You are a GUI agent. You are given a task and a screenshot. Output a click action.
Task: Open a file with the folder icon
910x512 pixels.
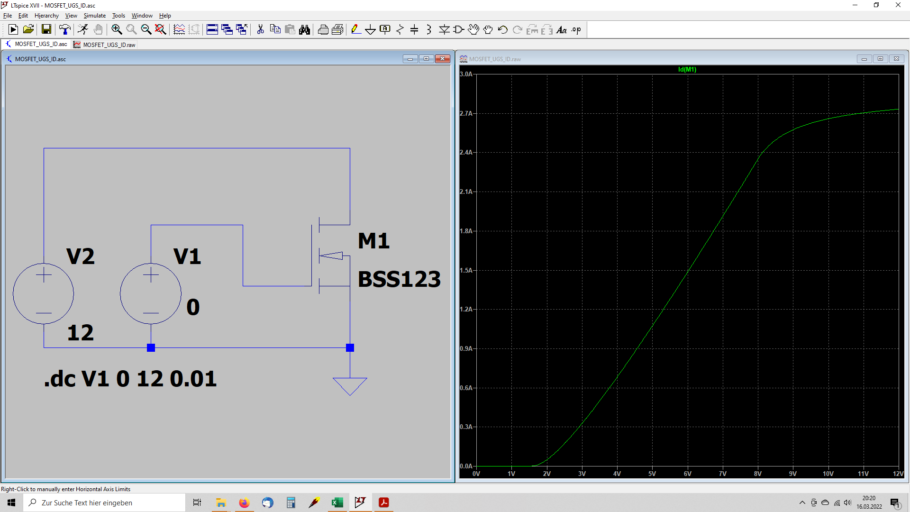pos(28,29)
